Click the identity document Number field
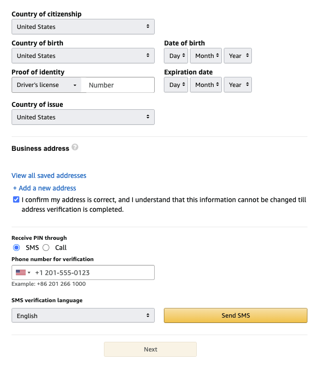The width and height of the screenshot is (320, 366). click(x=118, y=85)
